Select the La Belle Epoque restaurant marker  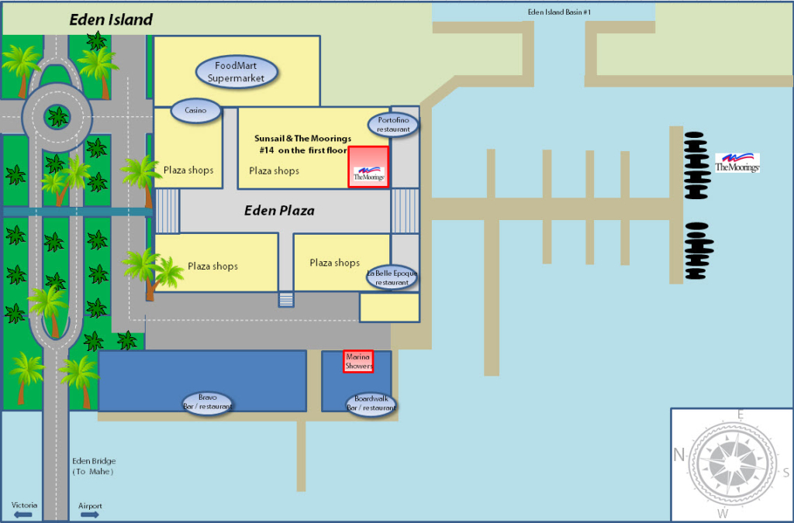pyautogui.click(x=392, y=277)
